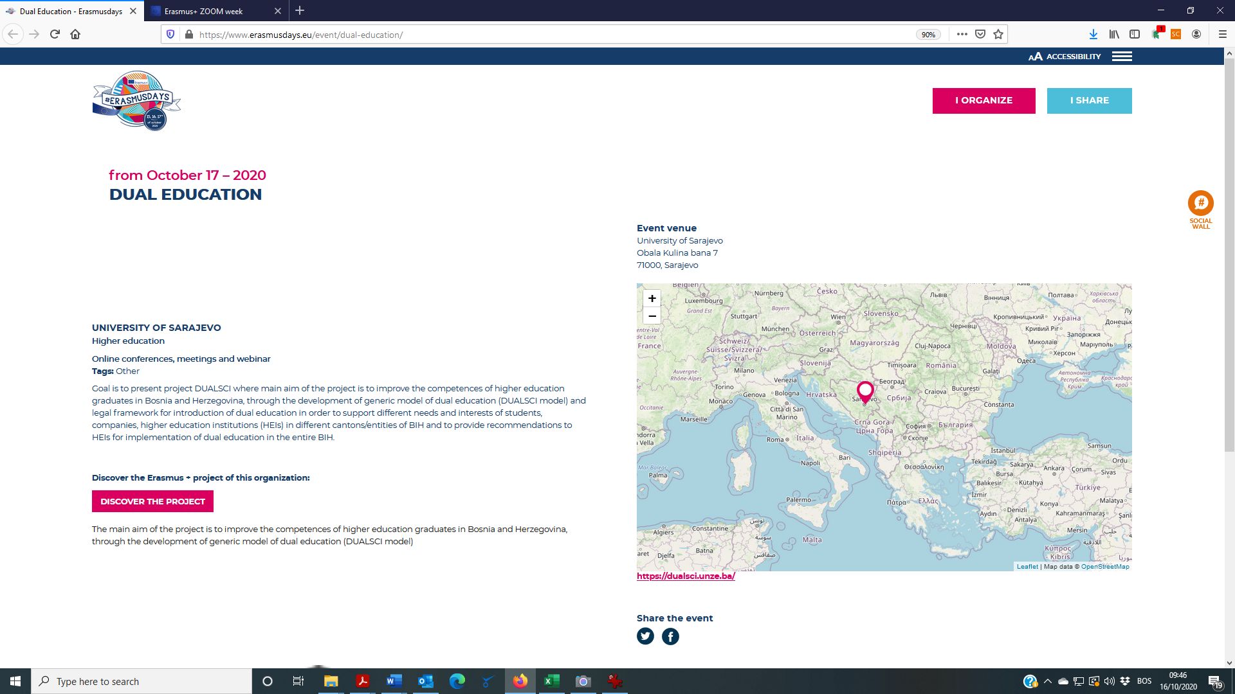Screen dimensions: 1235x694
Task: Open page actions three-dot menu
Action: [962, 35]
